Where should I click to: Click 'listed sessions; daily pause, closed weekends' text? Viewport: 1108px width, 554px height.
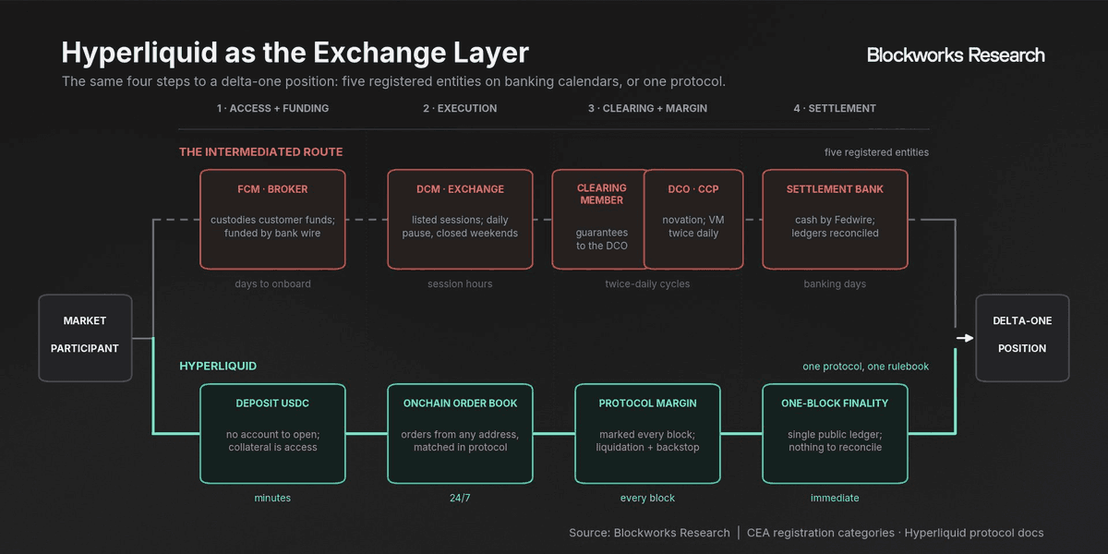click(x=460, y=226)
